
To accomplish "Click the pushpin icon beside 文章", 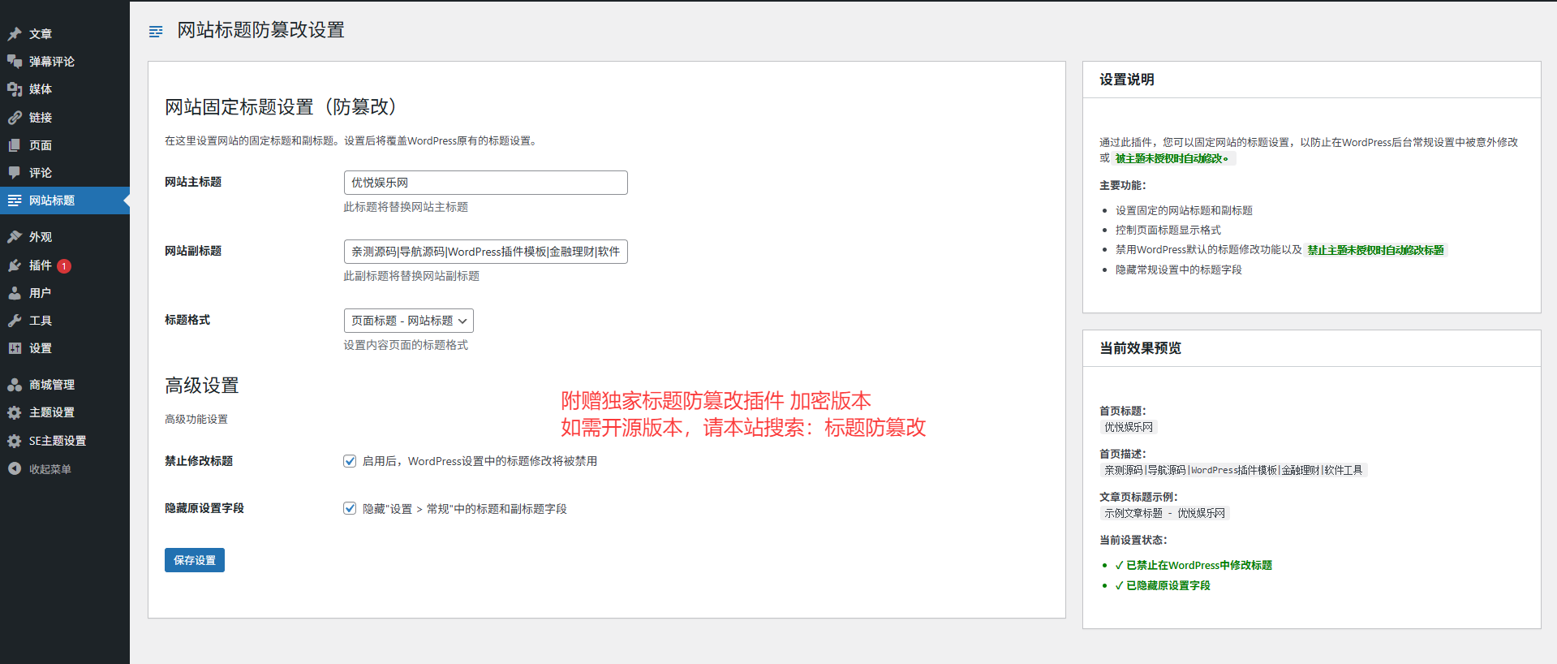I will (x=15, y=34).
